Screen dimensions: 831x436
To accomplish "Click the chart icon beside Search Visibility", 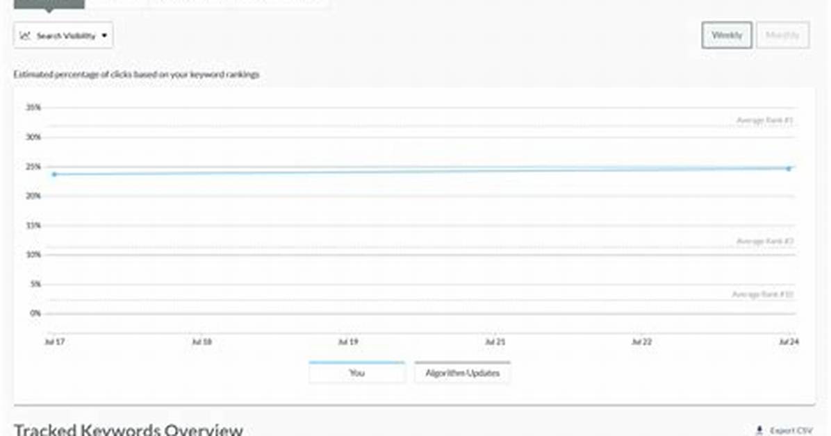I will [25, 35].
